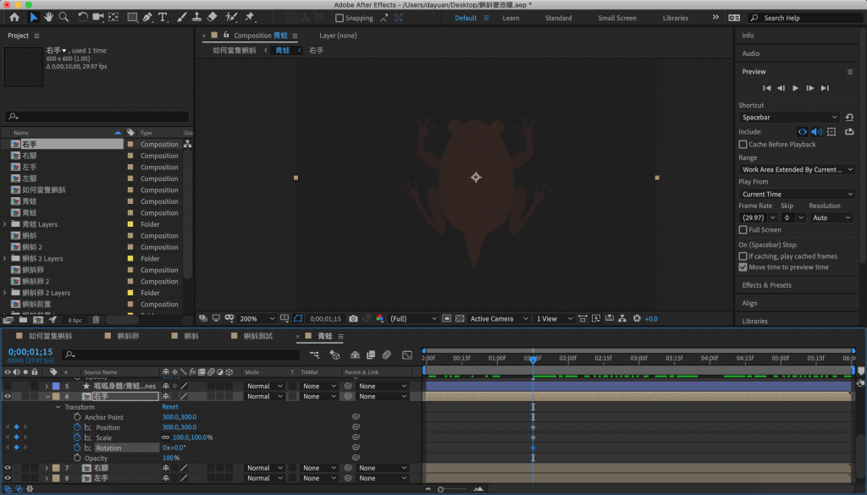Switch to the Libraries workspace
Viewport: 867px width, 495px height.
pyautogui.click(x=675, y=18)
